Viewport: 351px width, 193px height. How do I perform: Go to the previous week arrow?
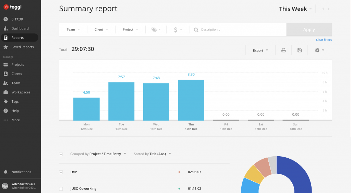point(323,9)
